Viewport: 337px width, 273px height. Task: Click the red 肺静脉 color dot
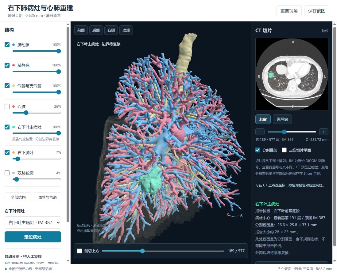pos(14,65)
